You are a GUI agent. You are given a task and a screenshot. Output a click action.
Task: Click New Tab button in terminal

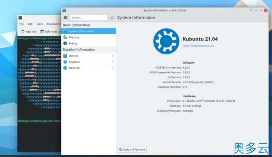(x=29, y=32)
